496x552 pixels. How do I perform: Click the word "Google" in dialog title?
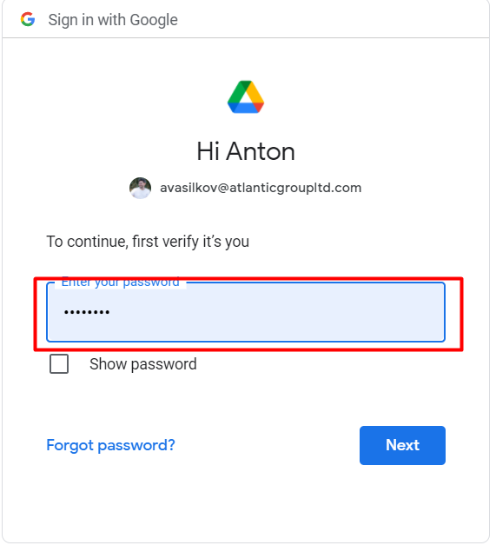[x=154, y=20]
